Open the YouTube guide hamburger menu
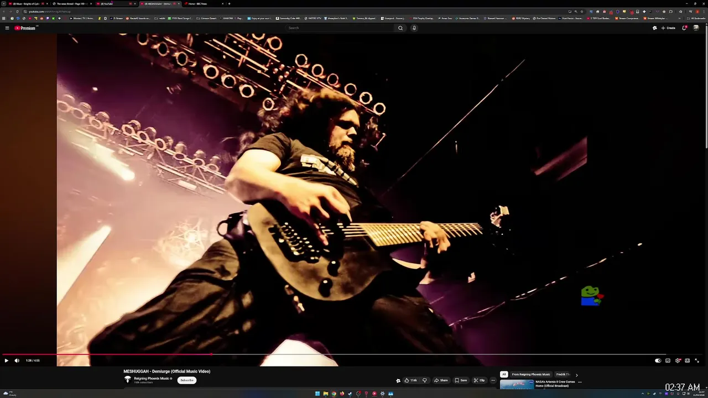Image resolution: width=708 pixels, height=398 pixels. pos(7,28)
